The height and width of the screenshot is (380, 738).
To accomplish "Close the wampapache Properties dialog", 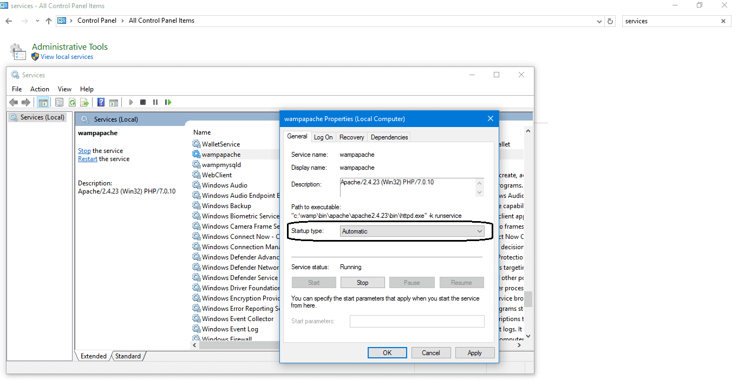I will coord(491,119).
